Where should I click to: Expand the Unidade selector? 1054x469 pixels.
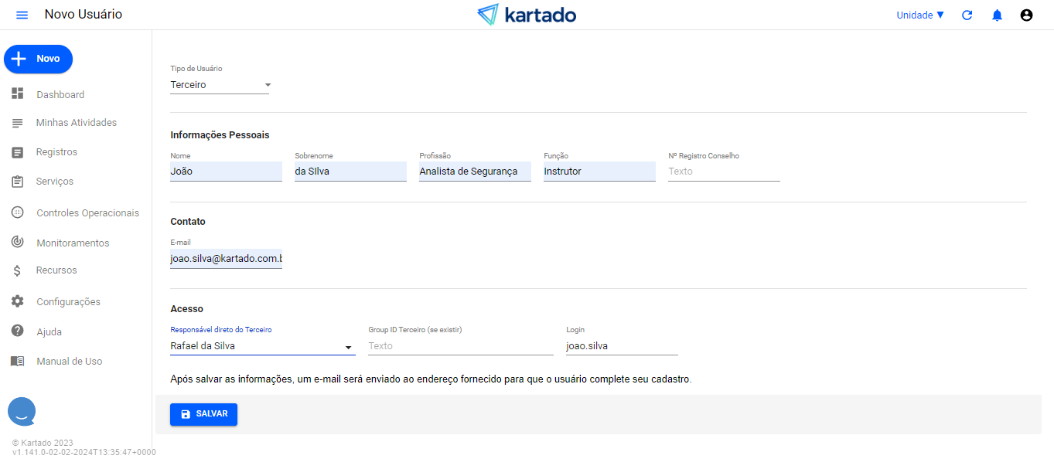tap(920, 15)
